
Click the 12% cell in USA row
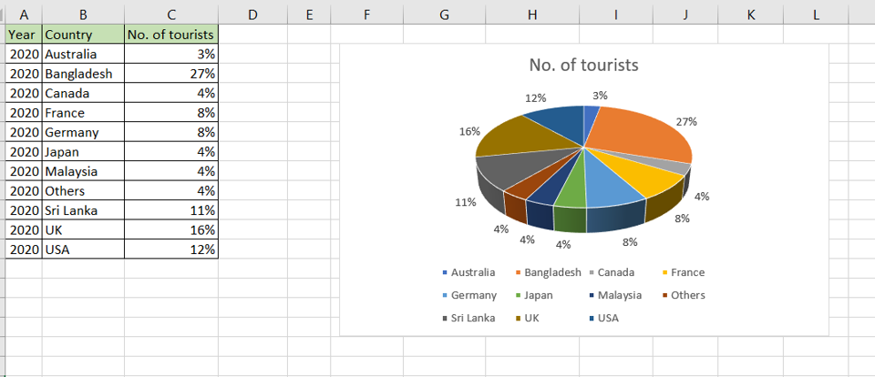click(171, 250)
